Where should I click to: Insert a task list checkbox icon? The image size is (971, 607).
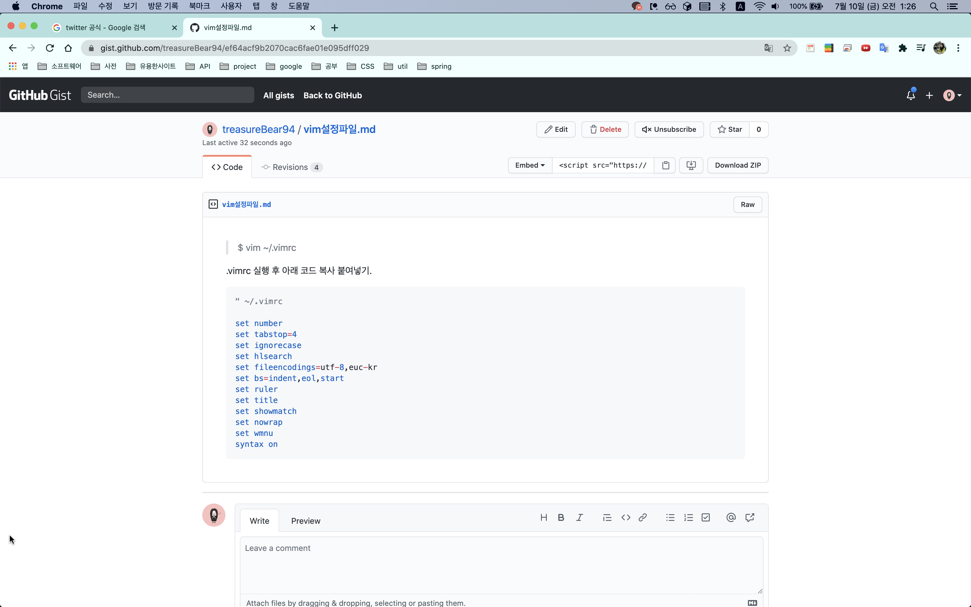pos(706,517)
